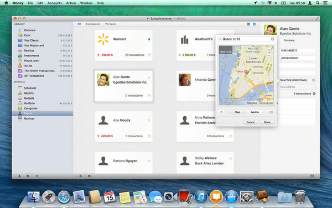This screenshot has height=208, width=332.
Task: Click the New York United States address arrow
Action: pyautogui.click(x=314, y=80)
